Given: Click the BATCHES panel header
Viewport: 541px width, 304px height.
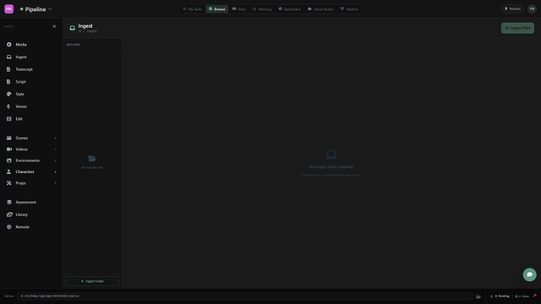Looking at the screenshot, I should pyautogui.click(x=74, y=45).
